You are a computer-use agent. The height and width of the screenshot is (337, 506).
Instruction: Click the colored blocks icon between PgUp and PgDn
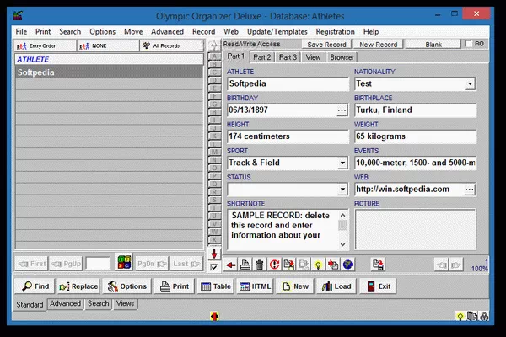click(x=124, y=263)
